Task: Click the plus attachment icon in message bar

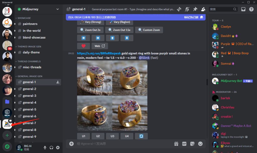Action: 72,144
